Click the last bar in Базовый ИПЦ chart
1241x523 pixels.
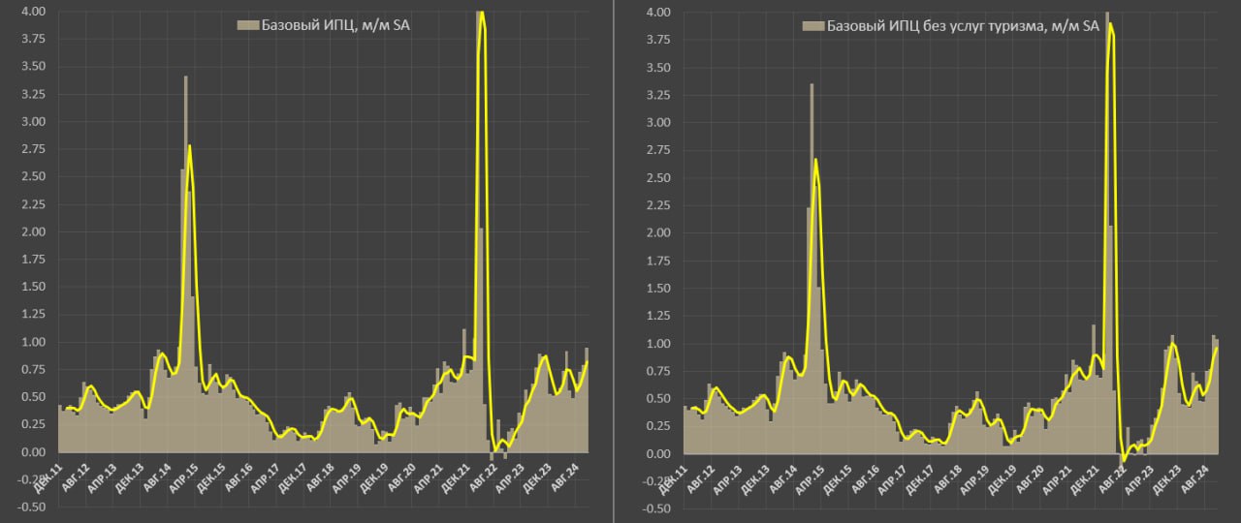(587, 399)
